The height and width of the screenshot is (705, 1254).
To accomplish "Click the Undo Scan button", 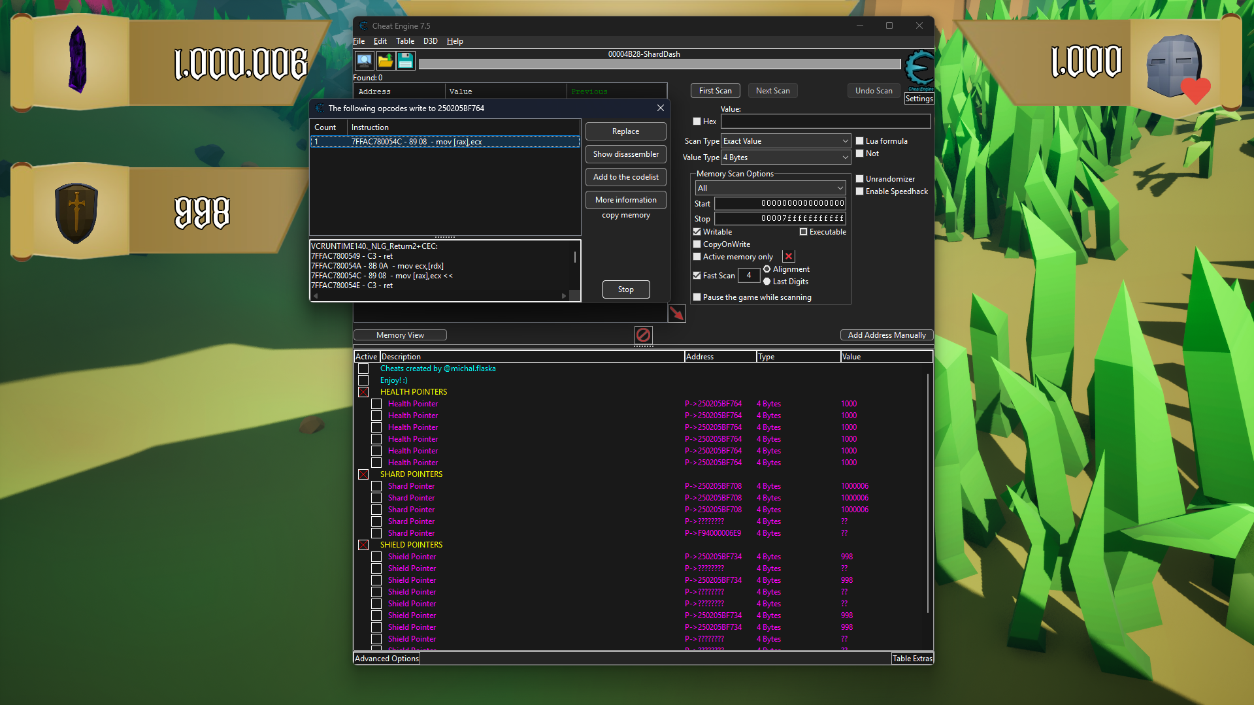I will [x=874, y=91].
